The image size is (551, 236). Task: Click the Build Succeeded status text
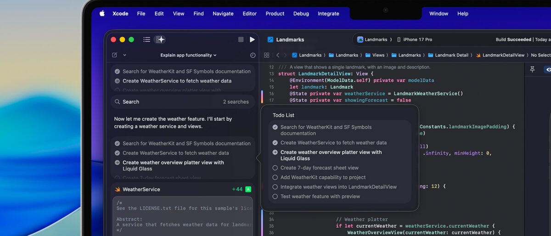[514, 39]
